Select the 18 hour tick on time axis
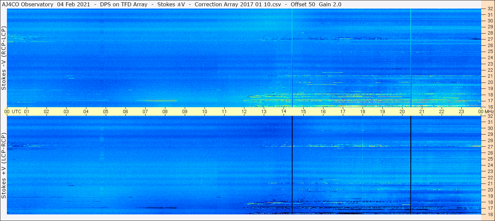This screenshot has width=495, height=221. coord(363,111)
